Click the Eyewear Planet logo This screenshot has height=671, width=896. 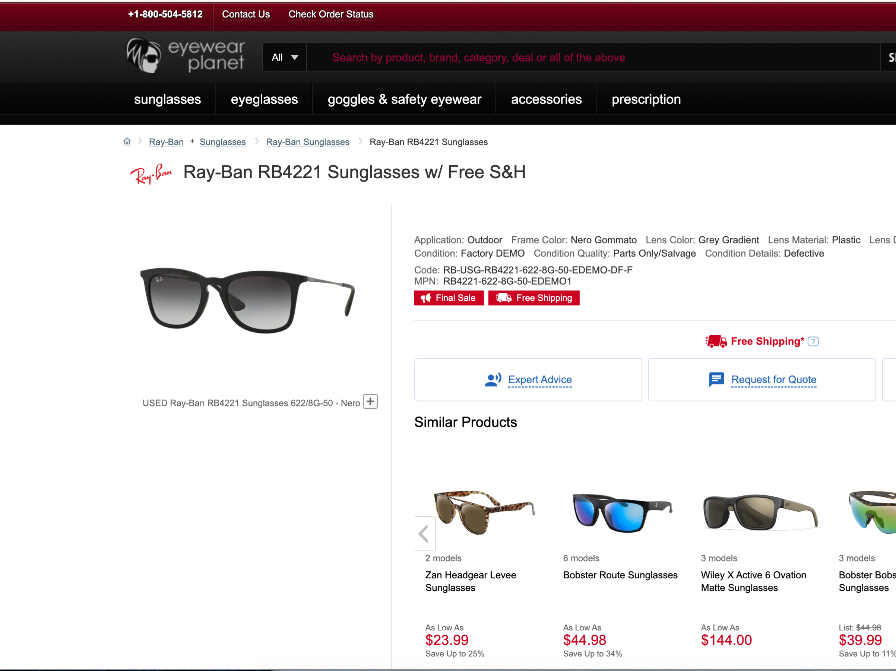coord(186,56)
